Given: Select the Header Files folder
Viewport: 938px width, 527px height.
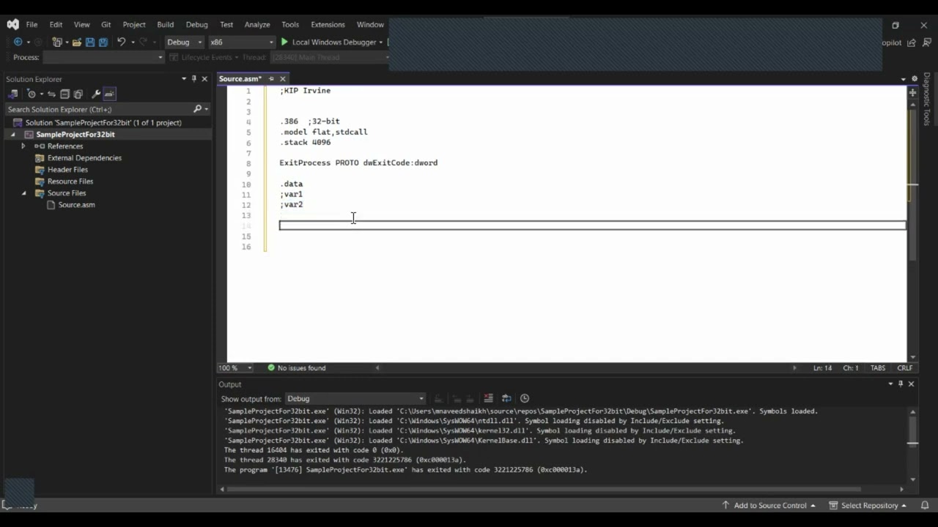Looking at the screenshot, I should 67,170.
